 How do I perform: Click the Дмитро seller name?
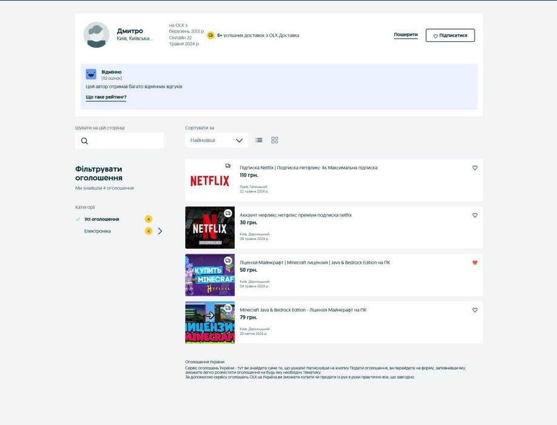click(x=130, y=31)
